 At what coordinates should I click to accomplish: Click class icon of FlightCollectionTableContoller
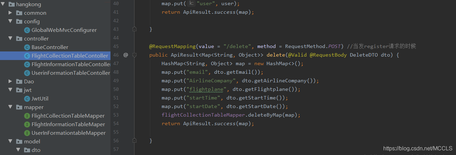pos(27,56)
